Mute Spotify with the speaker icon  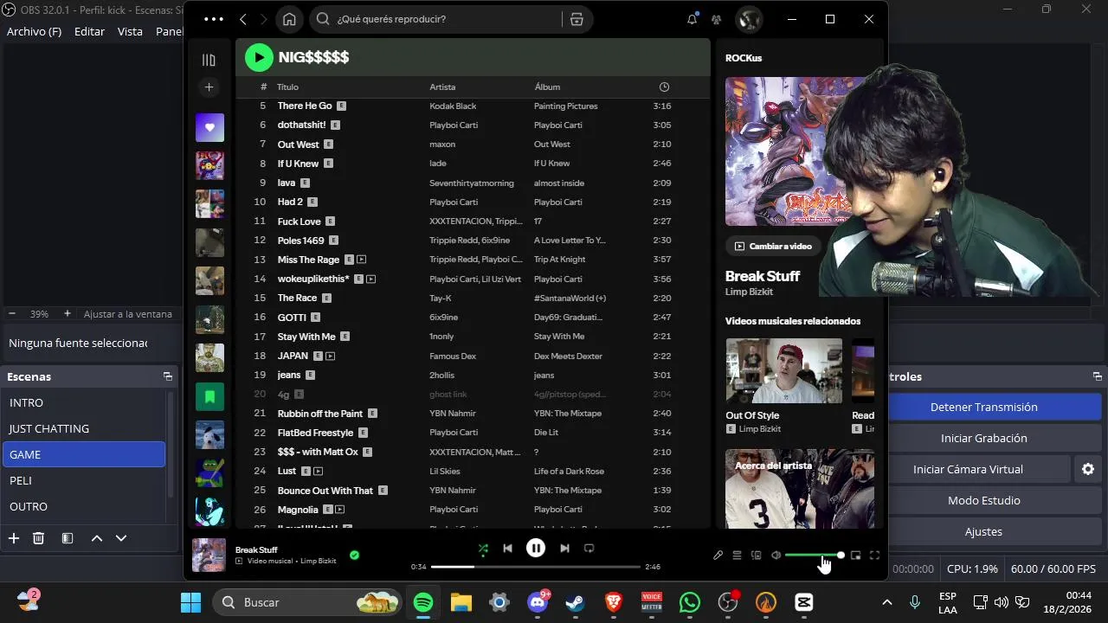pos(776,556)
